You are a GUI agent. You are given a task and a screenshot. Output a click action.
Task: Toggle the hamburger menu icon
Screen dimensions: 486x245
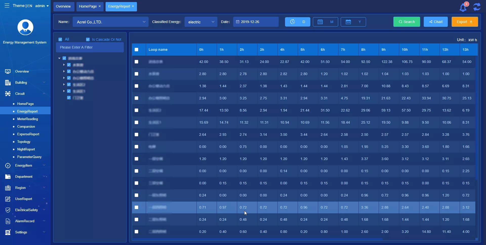(x=7, y=6)
